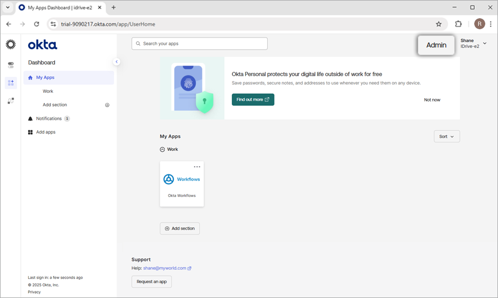Click the Search your apps field

[x=200, y=44]
